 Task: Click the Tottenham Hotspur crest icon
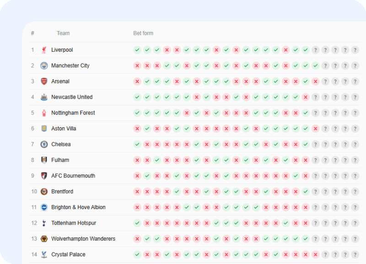pos(44,223)
